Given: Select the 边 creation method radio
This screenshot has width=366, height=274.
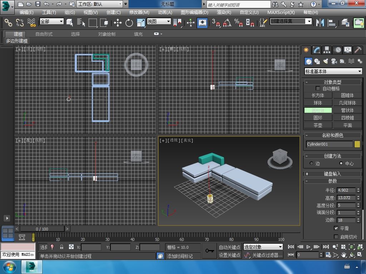Looking at the screenshot, I should (311, 163).
